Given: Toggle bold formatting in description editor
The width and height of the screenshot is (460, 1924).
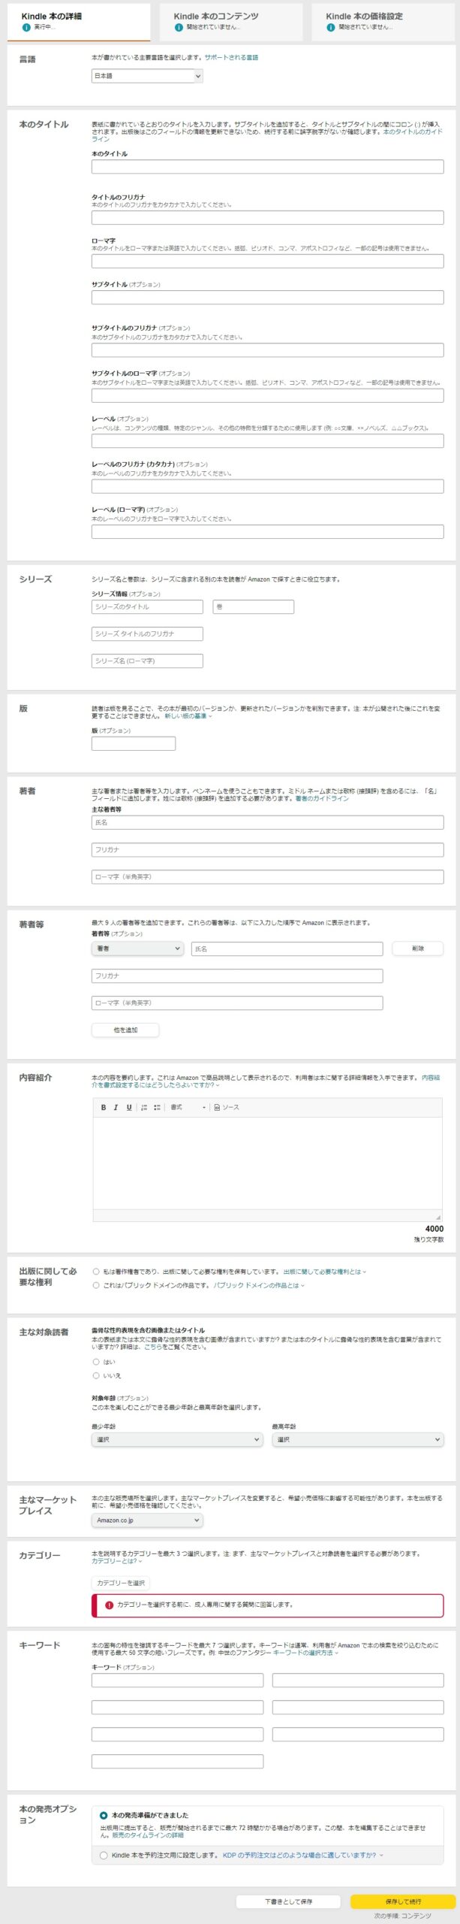Looking at the screenshot, I should coord(104,1107).
